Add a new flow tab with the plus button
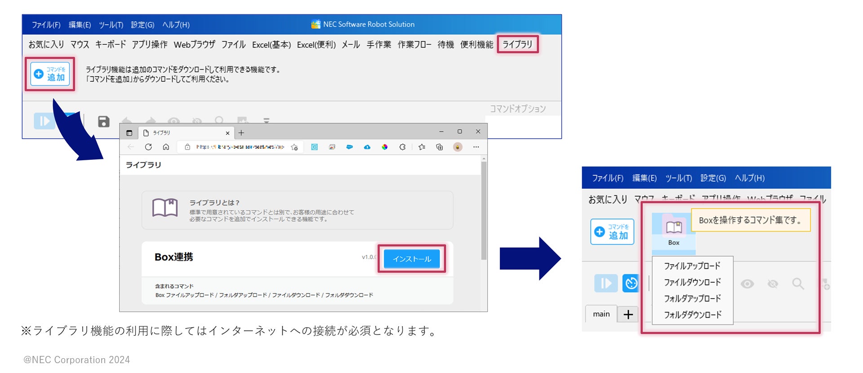863x373 pixels. pos(628,315)
